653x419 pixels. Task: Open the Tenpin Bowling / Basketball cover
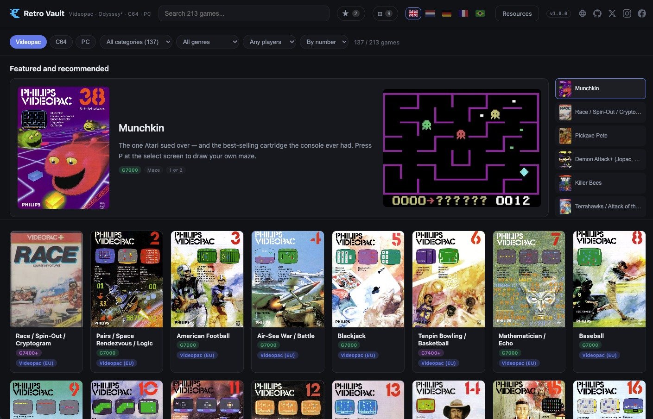[449, 279]
